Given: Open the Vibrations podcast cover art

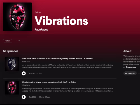Looking at the screenshot, I should 17,17.
